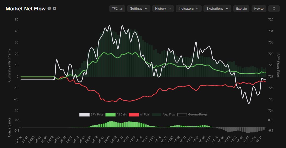Enable the struck-through Gamma Range legend item
The width and height of the screenshot is (286, 148).
192,115
